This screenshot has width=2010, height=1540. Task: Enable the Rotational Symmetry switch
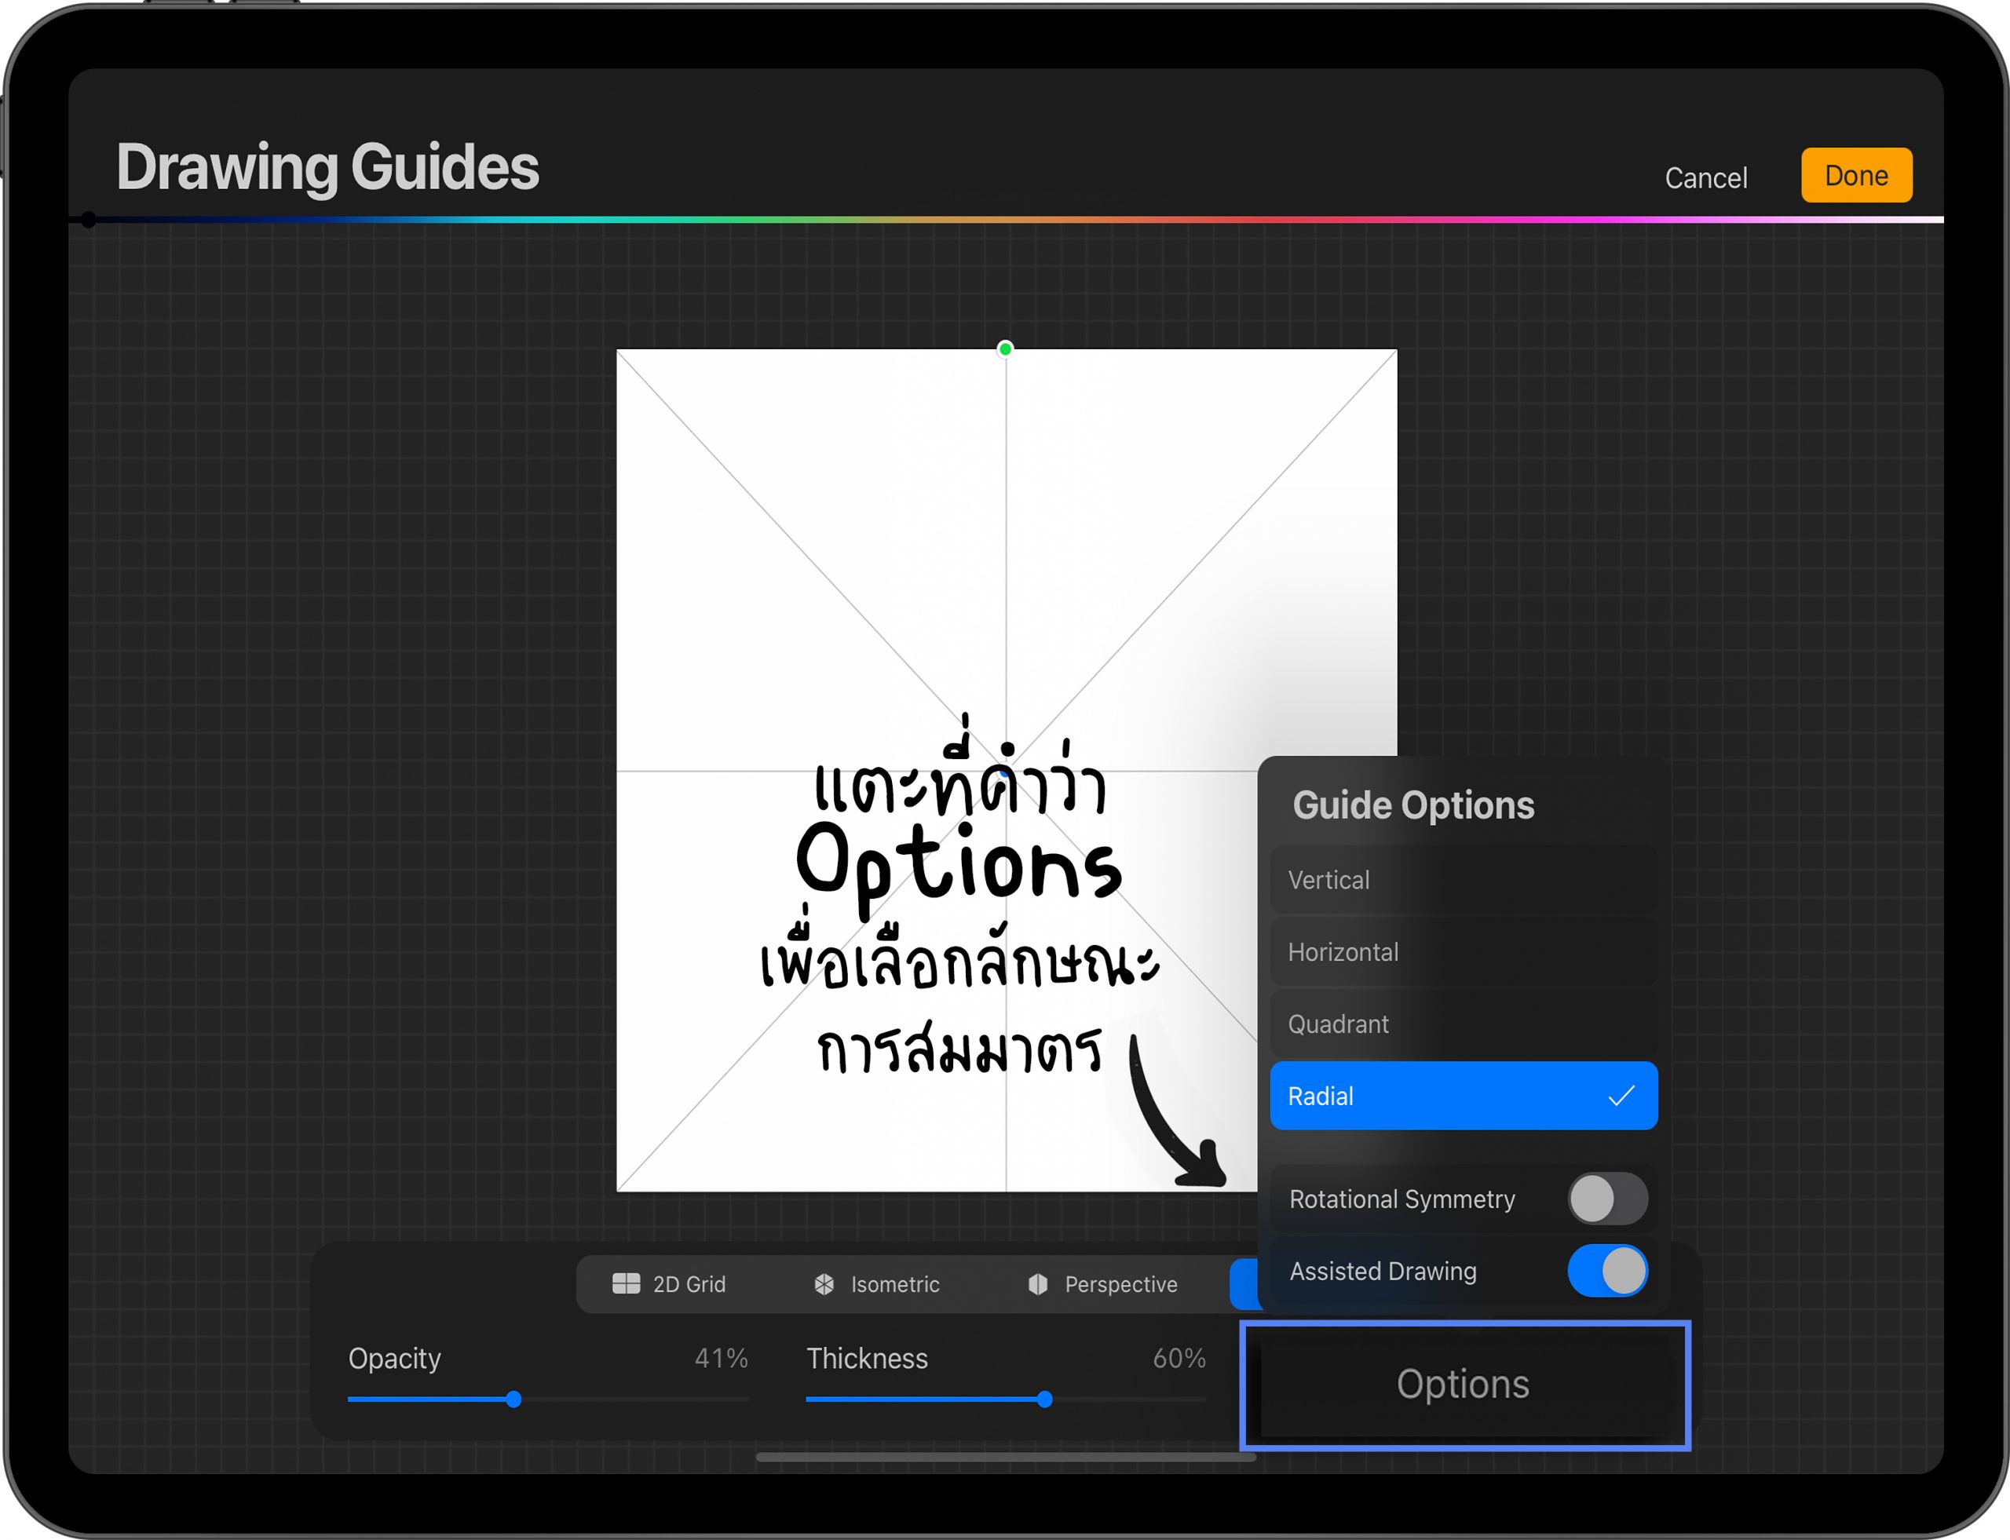tap(1606, 1198)
